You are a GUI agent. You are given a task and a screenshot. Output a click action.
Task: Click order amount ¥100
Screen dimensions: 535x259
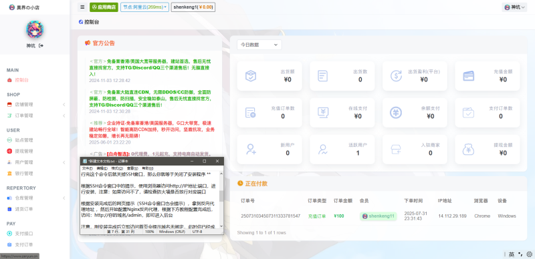pyautogui.click(x=339, y=216)
